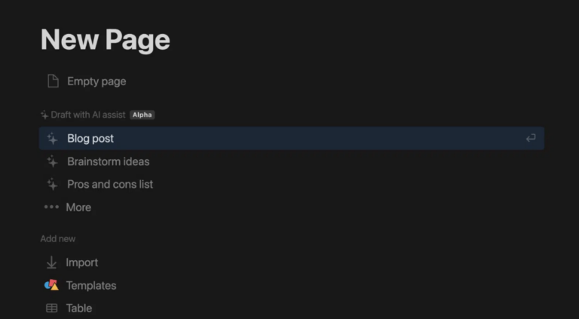Click the enter arrow icon on Blog post row
The image size is (579, 319).
(531, 138)
